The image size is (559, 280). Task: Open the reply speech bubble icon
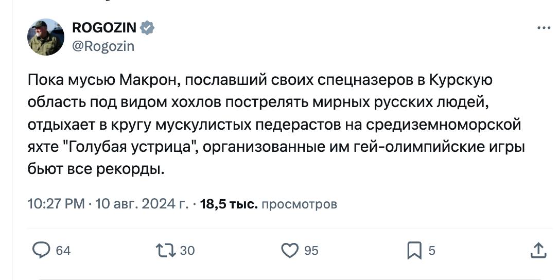[x=41, y=250]
